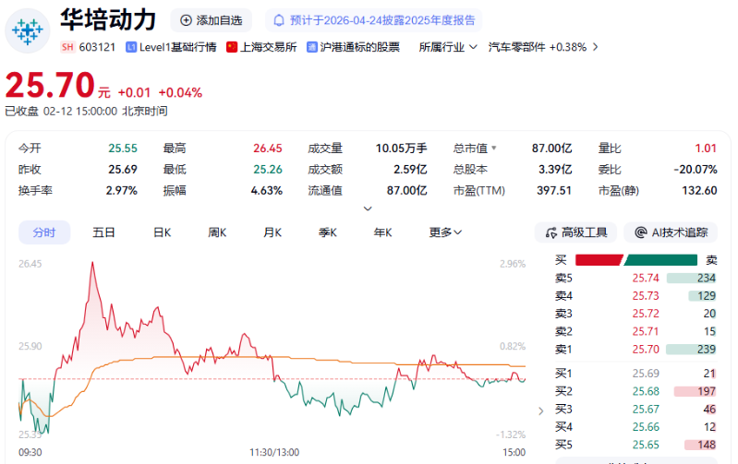Screen dimensions: 738x464
Task: Click the arrow next to 汽车零部件 +0.38%
Action: point(596,47)
